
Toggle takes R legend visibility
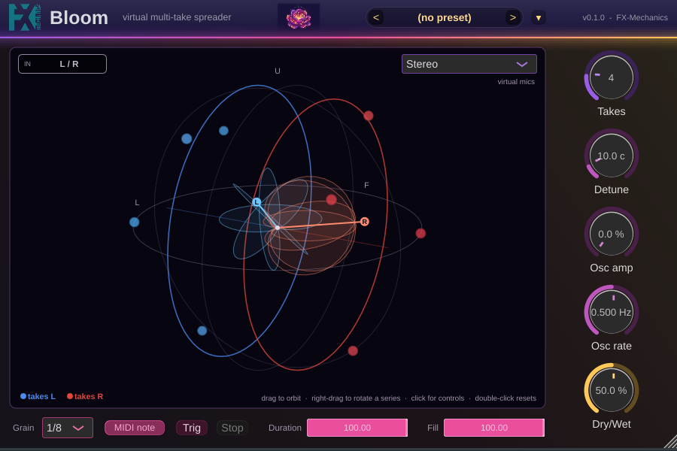pyautogui.click(x=85, y=396)
